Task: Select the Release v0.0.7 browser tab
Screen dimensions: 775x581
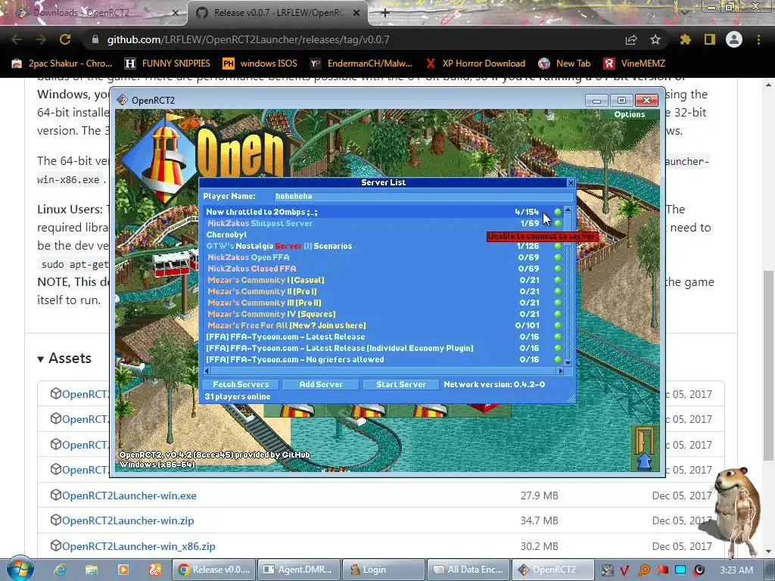Action: (x=279, y=13)
